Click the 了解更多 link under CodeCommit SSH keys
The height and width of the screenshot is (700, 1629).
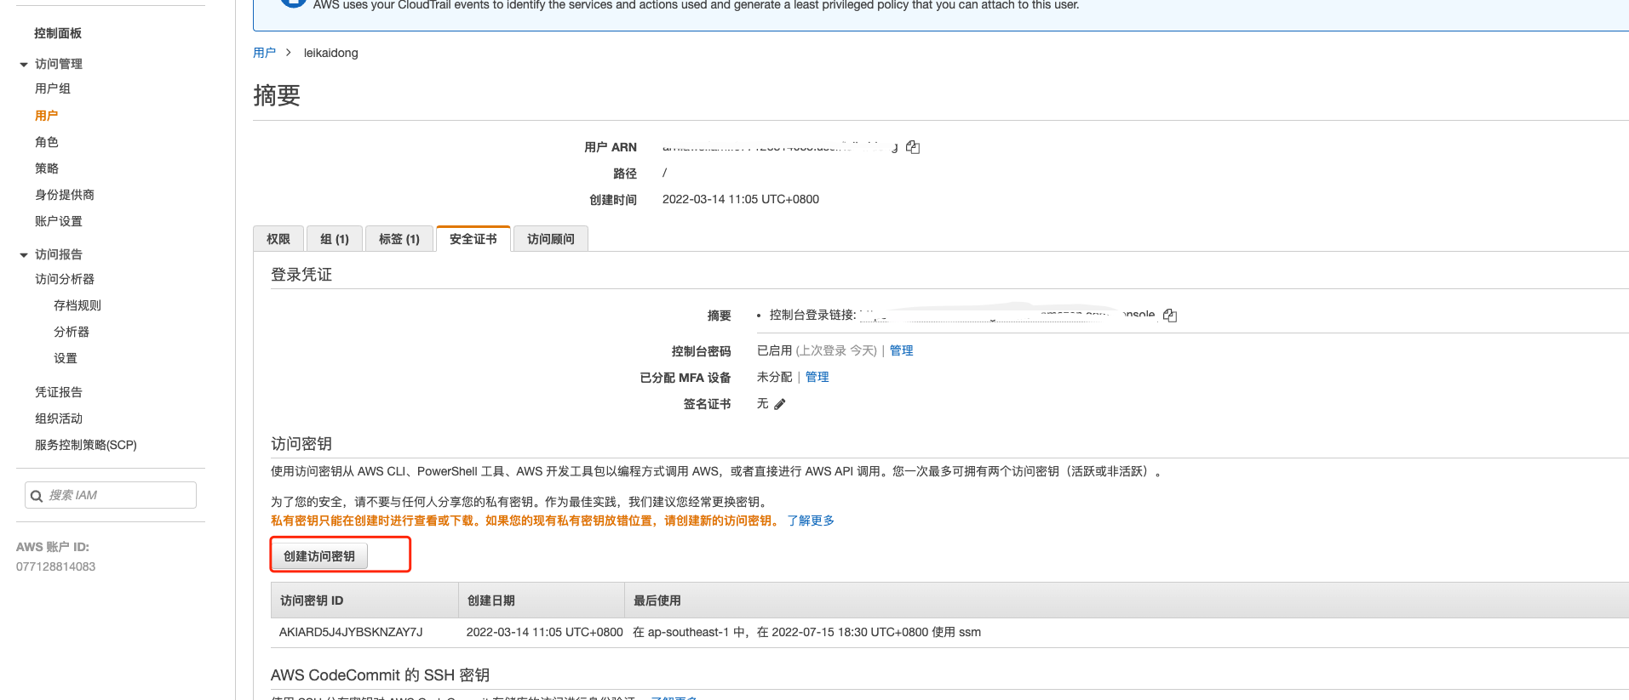pos(674,697)
